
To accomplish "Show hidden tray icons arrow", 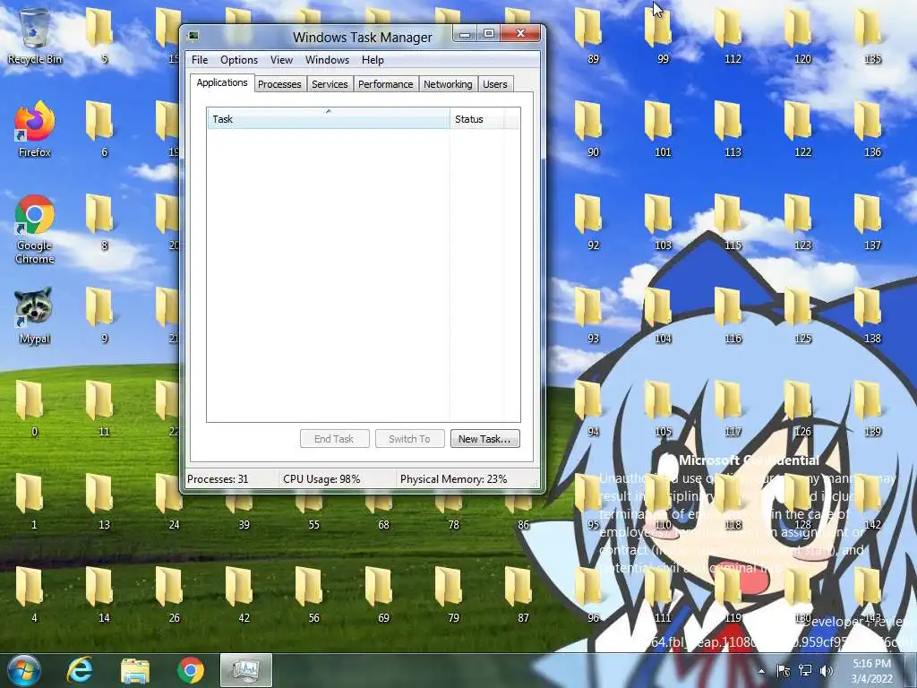I will click(x=761, y=671).
